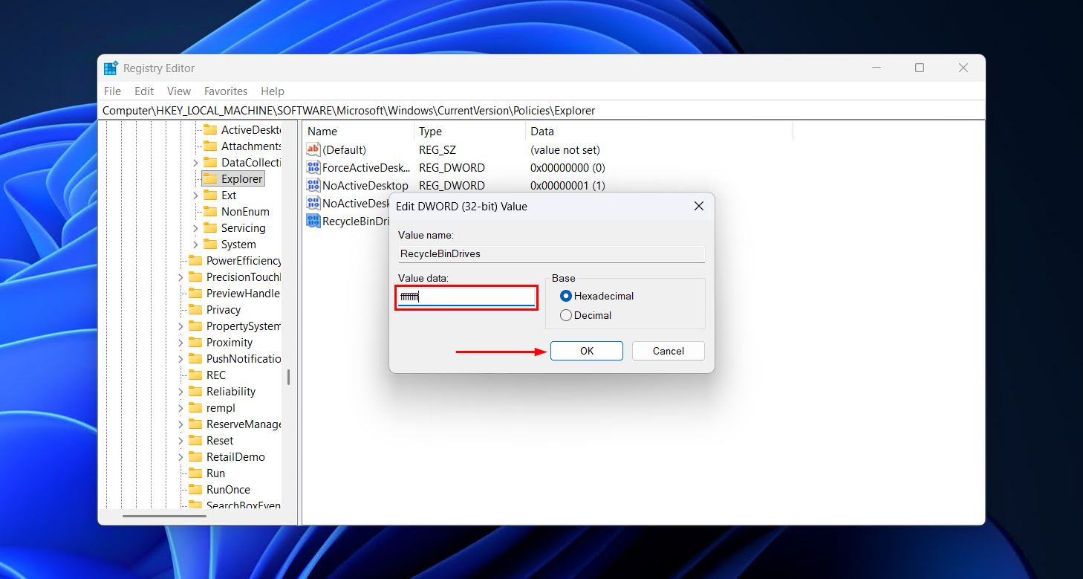1083x579 pixels.
Task: Expand the PrecisionTouch tree node
Action: click(x=180, y=277)
